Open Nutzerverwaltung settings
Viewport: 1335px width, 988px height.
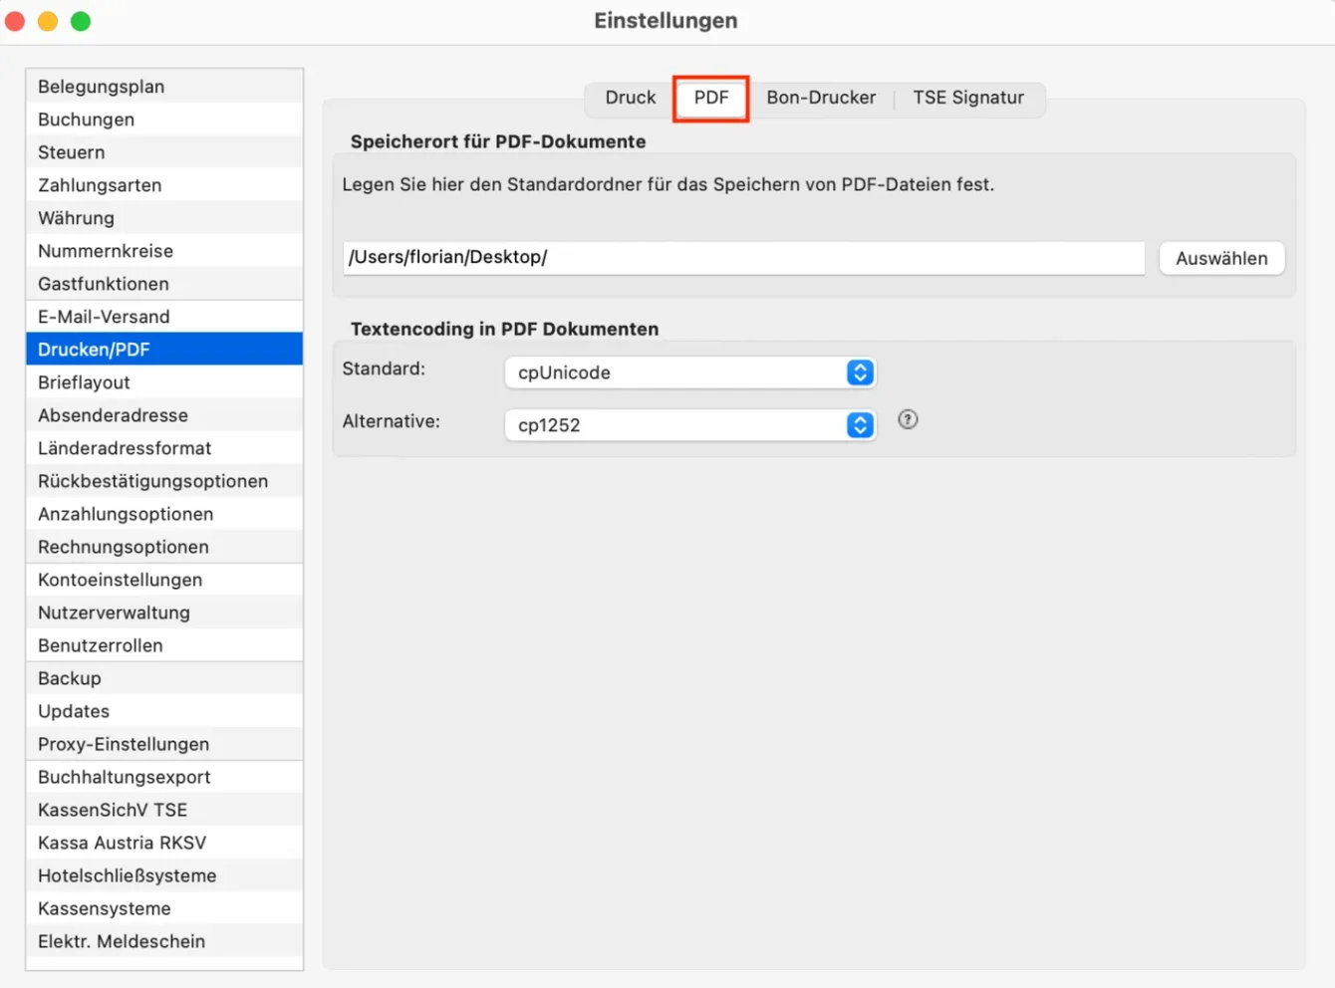pos(164,613)
